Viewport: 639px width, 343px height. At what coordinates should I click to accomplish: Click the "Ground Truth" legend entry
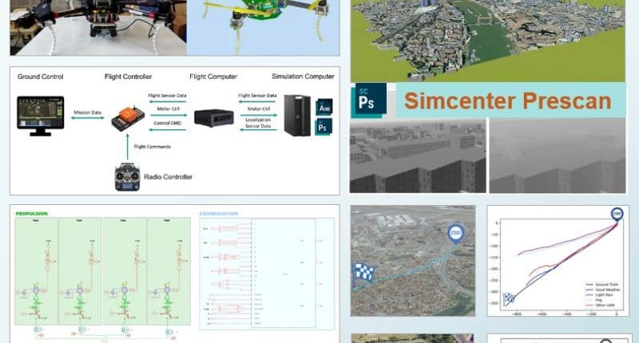(x=601, y=285)
